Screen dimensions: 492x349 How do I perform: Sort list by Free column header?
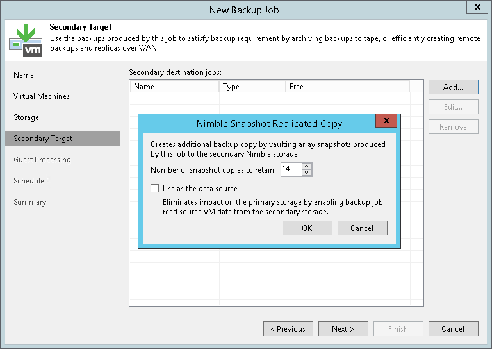pos(346,87)
